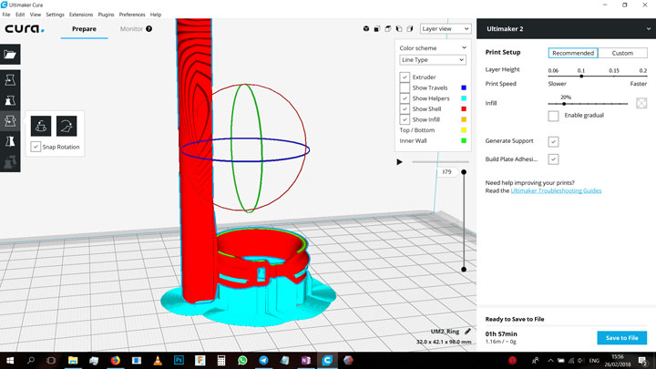Screen dimensions: 656x369
Task: Toggle the Snap Rotation checkbox
Action: pyautogui.click(x=36, y=147)
